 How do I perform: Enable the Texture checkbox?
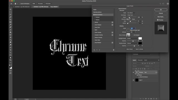tap(95, 20)
